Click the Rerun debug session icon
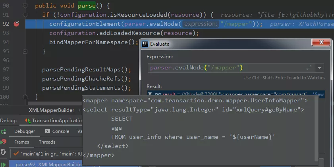Screen dimensions: 334x167 [4, 131]
